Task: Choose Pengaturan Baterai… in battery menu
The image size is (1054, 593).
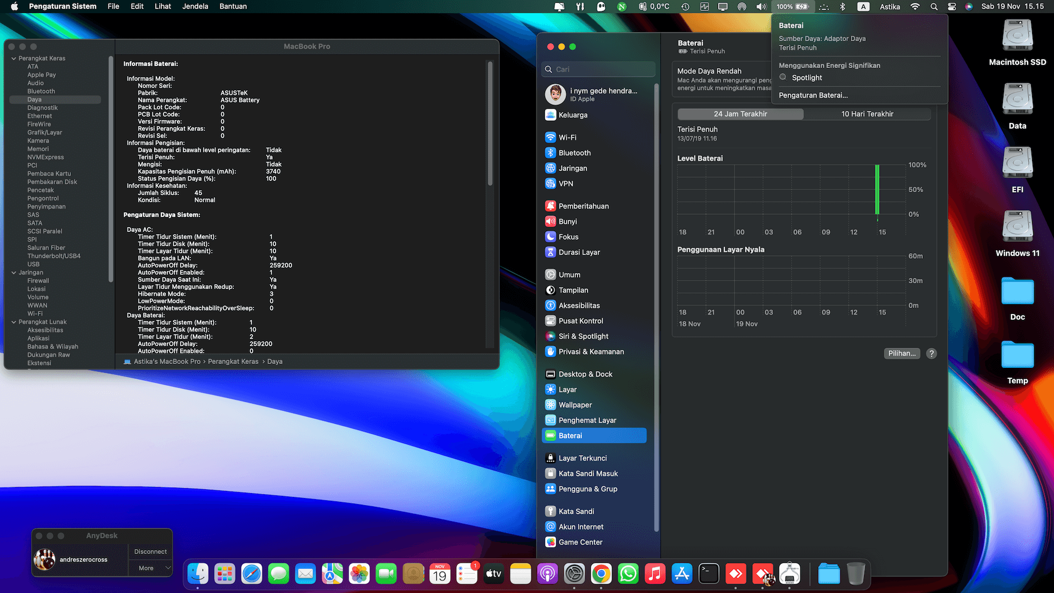Action: (813, 95)
